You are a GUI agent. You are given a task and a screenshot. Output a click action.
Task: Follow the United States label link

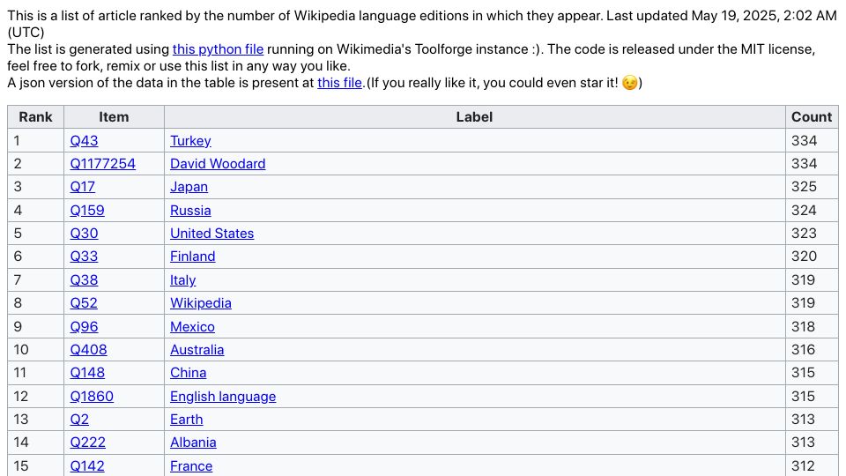coord(212,233)
